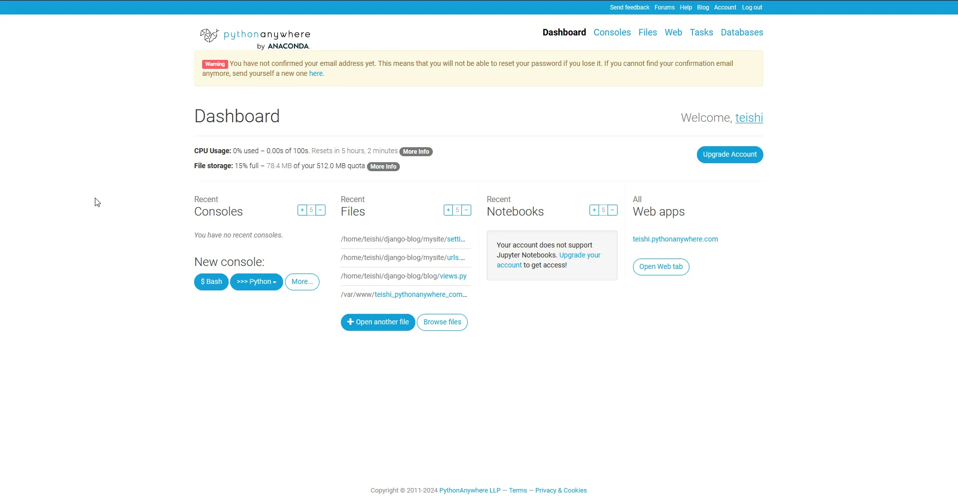The image size is (958, 496).
Task: Increase the recent consoles count with plus
Action: (302, 210)
